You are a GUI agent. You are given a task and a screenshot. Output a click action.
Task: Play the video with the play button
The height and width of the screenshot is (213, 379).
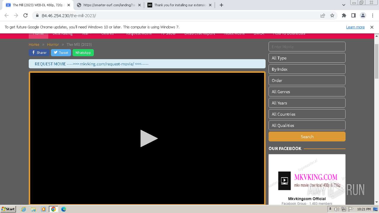click(x=149, y=138)
